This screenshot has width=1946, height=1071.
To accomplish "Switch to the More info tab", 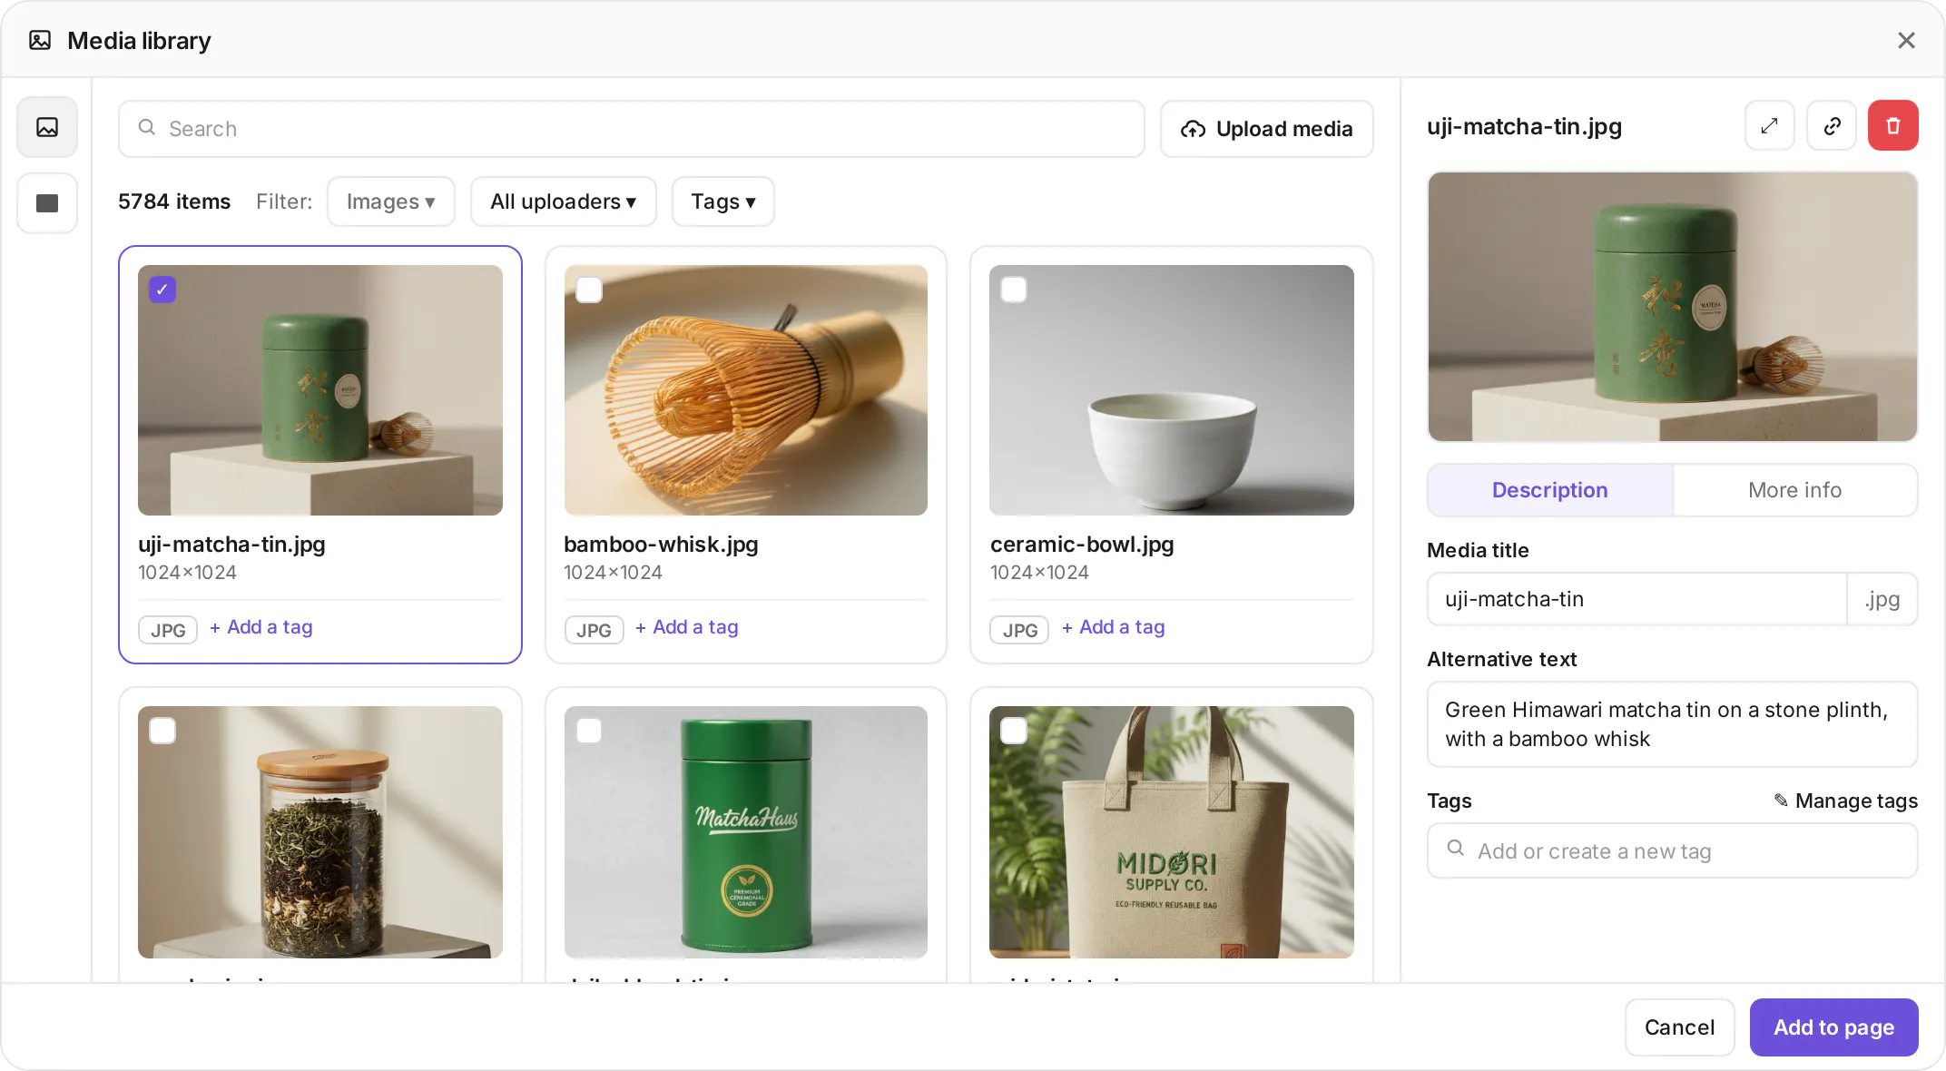I will tap(1794, 490).
